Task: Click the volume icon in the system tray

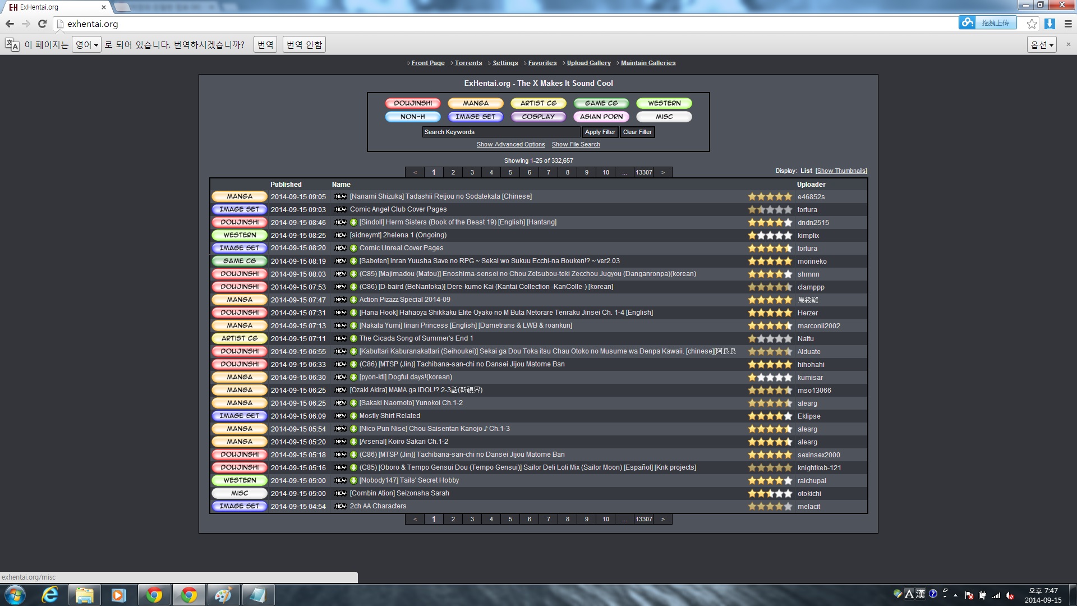Action: click(x=1010, y=595)
